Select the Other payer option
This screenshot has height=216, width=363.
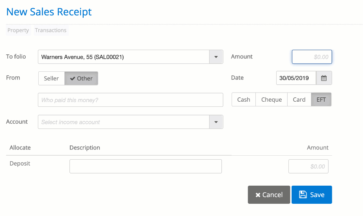point(81,78)
